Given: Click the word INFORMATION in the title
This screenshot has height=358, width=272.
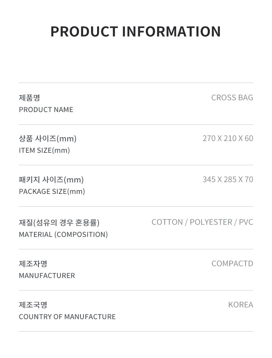Looking at the screenshot, I should click(171, 32).
